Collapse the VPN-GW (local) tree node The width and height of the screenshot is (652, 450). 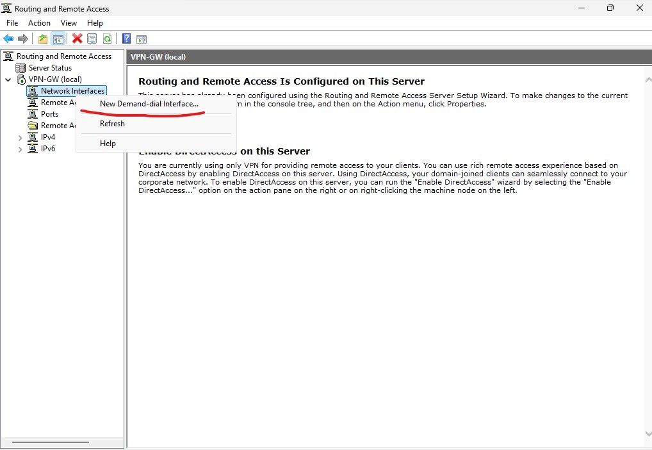[8, 79]
